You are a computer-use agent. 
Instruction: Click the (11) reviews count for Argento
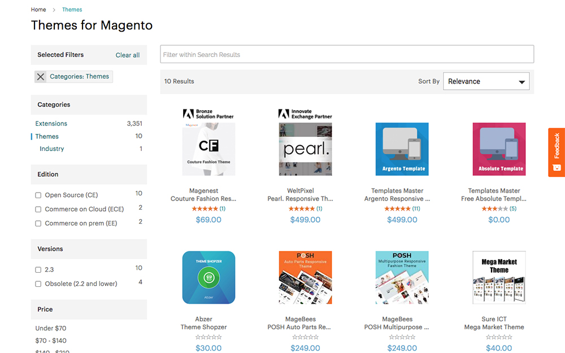[x=416, y=208]
